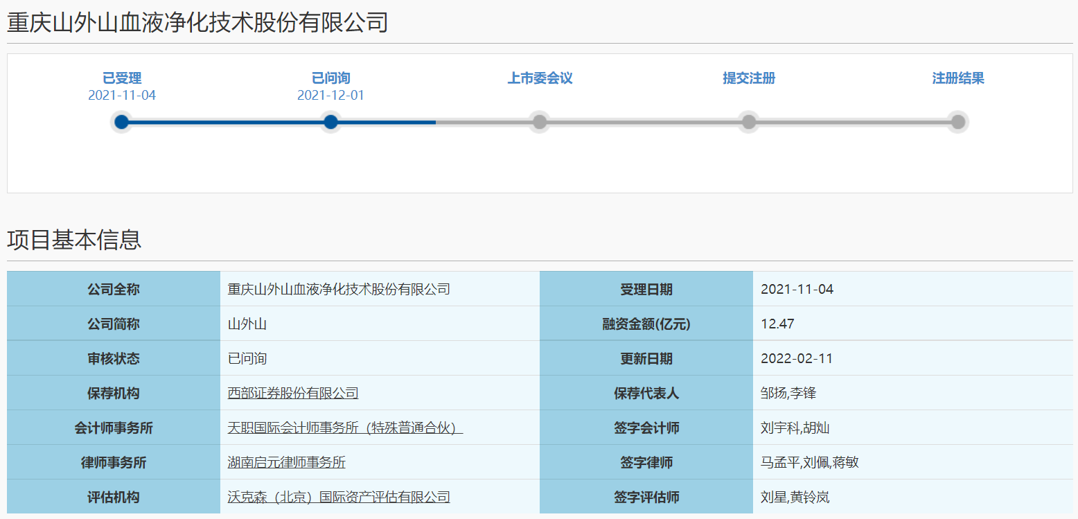Click the 注册结果 stage label
This screenshot has width=1078, height=519.
coord(957,78)
